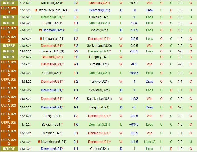Select Slovakia(U21) in the 11/09/23 row

(99, 17)
